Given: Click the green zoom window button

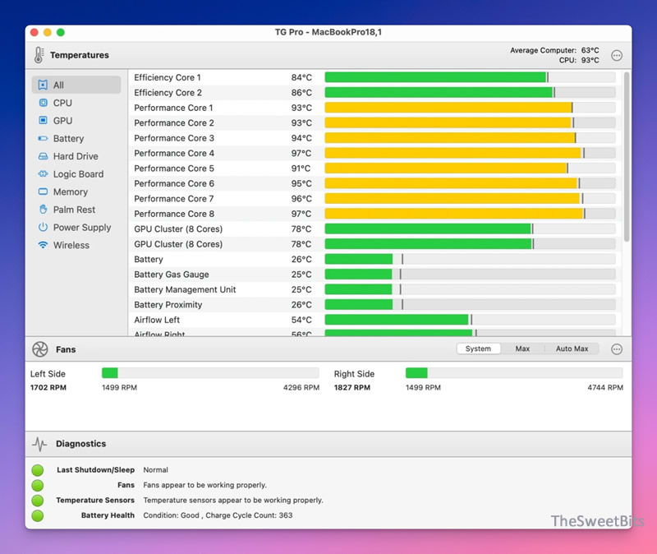Looking at the screenshot, I should point(61,32).
